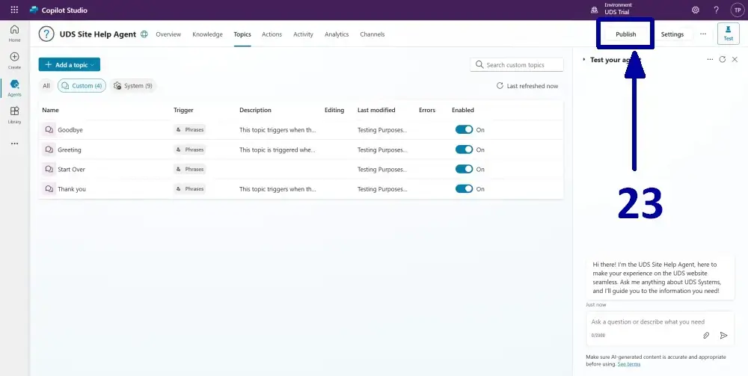Open the Start Over topic name

pos(72,169)
